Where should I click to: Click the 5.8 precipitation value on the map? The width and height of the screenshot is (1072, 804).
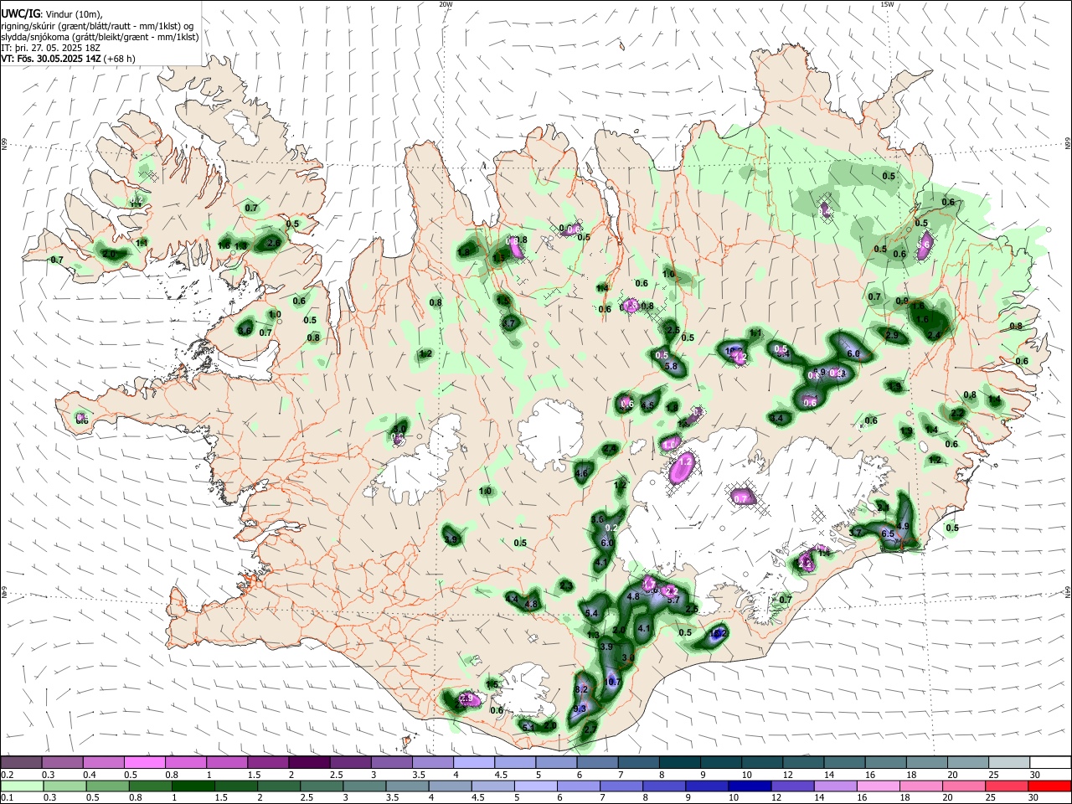click(x=671, y=366)
